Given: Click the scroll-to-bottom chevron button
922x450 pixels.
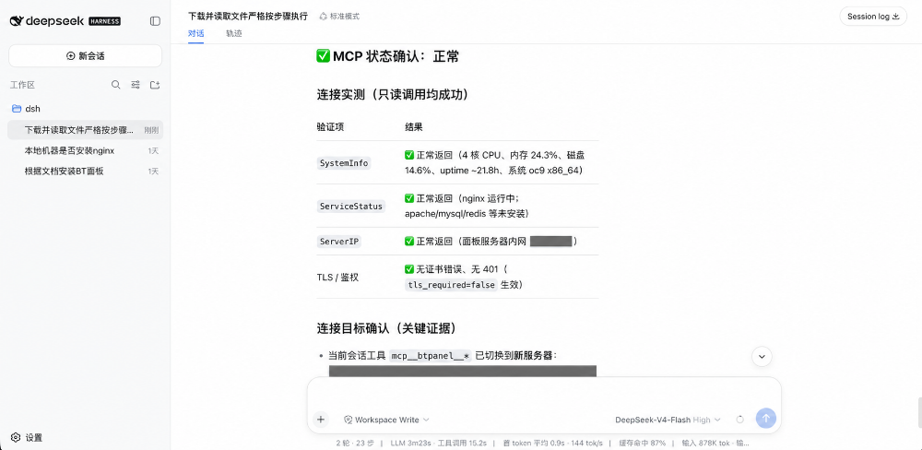Looking at the screenshot, I should (x=762, y=356).
